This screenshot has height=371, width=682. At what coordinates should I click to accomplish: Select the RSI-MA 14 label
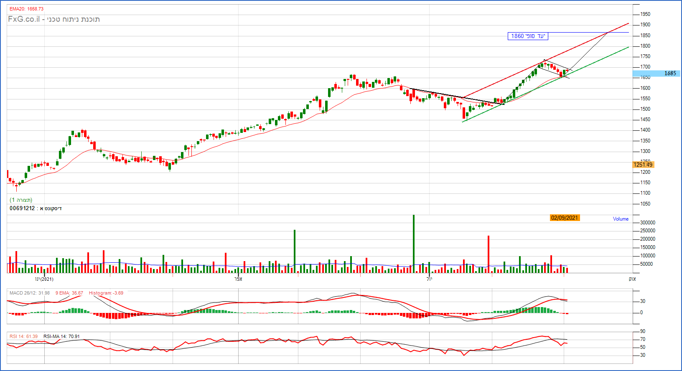coord(61,336)
